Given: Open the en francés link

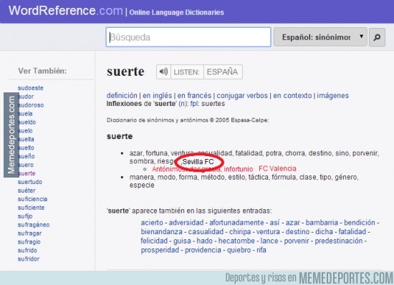Looking at the screenshot, I should coord(194,96).
